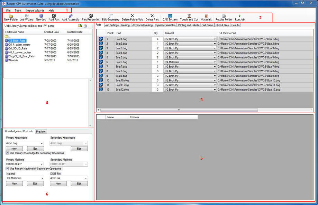Viewport: 318px width, 205px height.
Task: Sort by Modified Date column header
Action: 75,32
